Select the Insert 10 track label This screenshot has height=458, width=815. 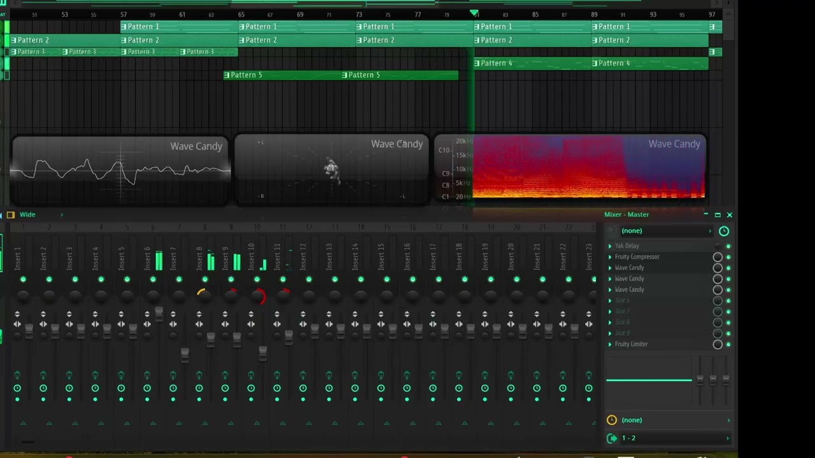pos(252,255)
